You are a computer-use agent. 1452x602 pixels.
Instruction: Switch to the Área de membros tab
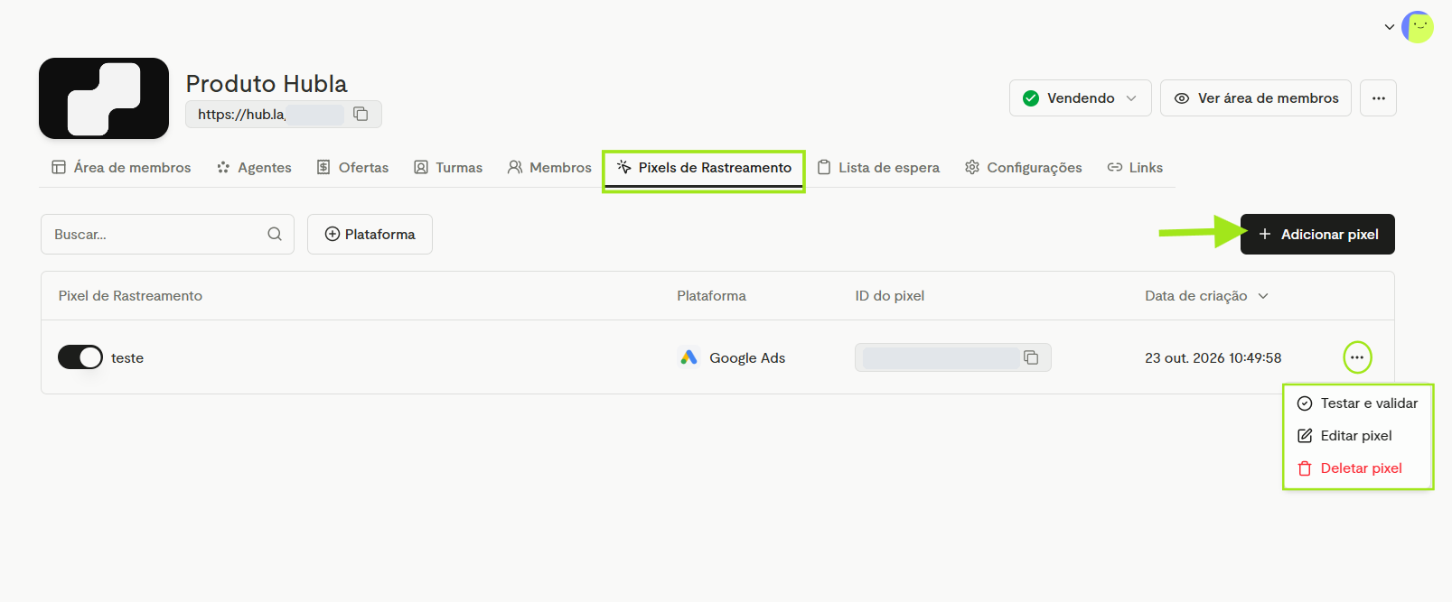pyautogui.click(x=121, y=167)
